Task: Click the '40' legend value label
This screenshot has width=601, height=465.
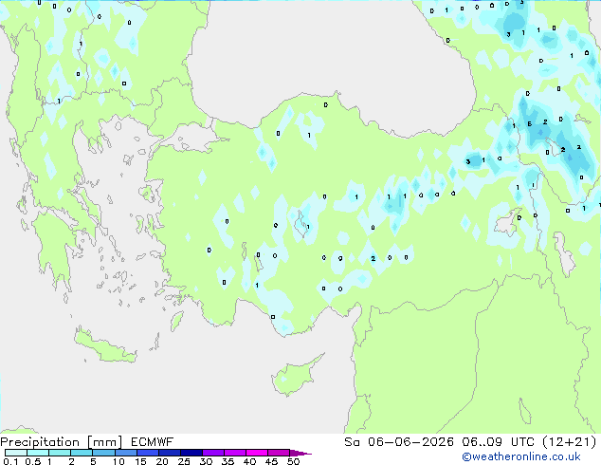Action: pyautogui.click(x=249, y=461)
